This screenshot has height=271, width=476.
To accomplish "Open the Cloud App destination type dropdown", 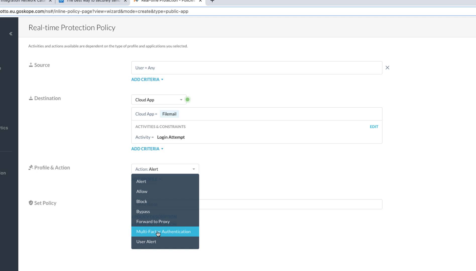I will click(159, 100).
